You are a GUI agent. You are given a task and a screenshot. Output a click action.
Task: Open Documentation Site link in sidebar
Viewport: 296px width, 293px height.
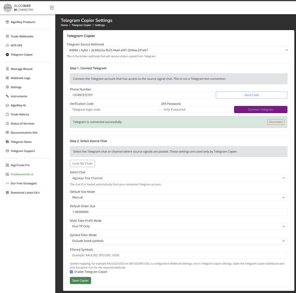pyautogui.click(x=24, y=133)
